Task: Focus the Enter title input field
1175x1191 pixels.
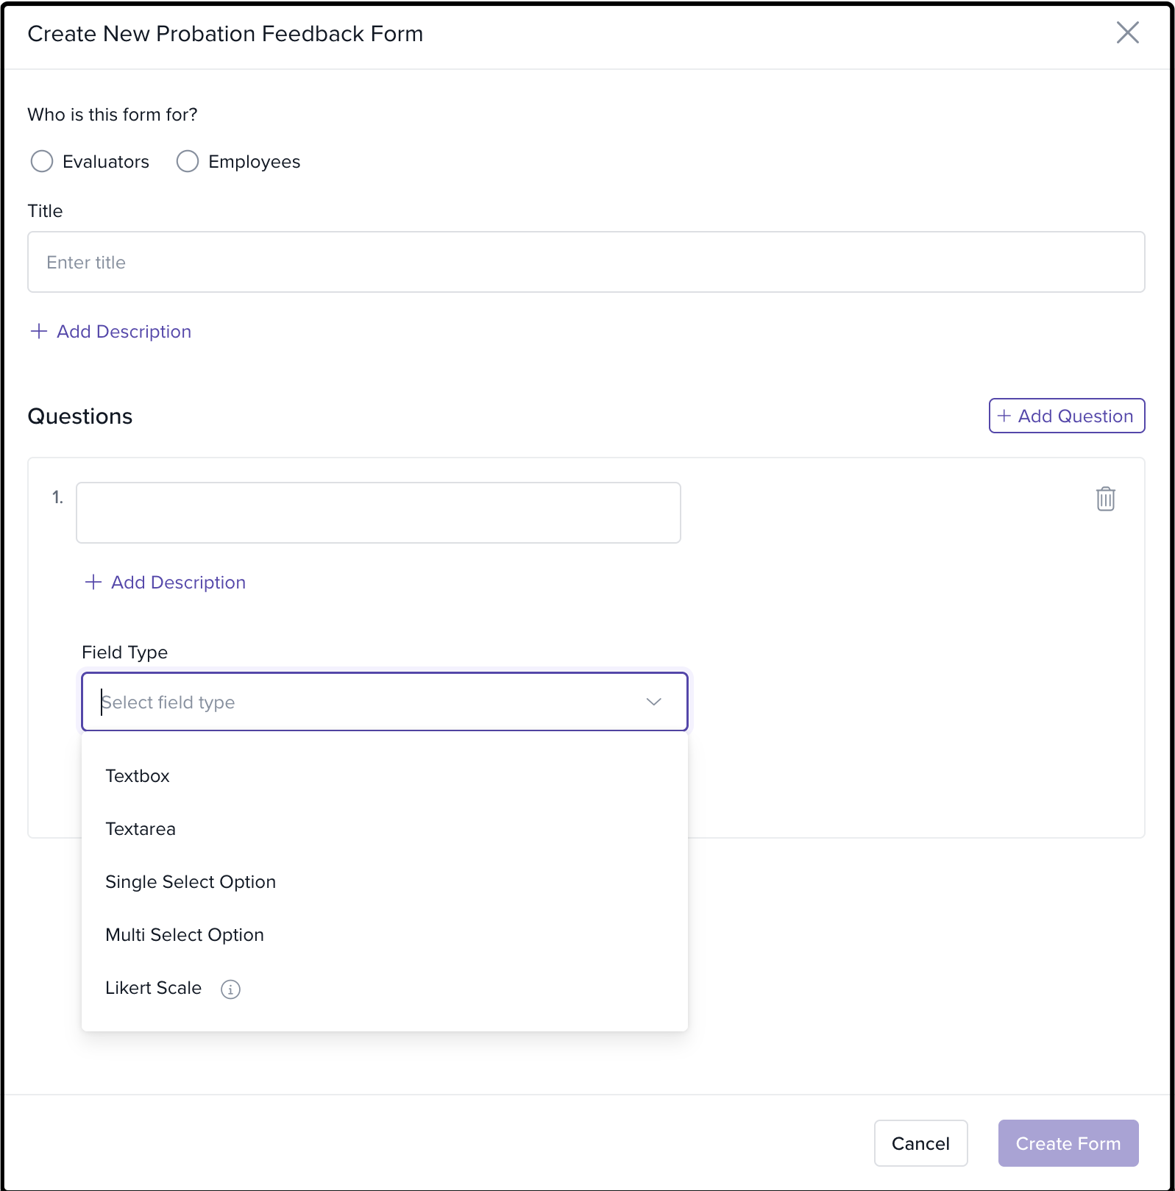Action: tap(586, 263)
